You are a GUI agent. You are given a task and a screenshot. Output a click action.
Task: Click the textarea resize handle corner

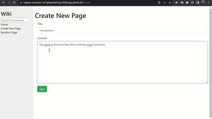coord(207,82)
